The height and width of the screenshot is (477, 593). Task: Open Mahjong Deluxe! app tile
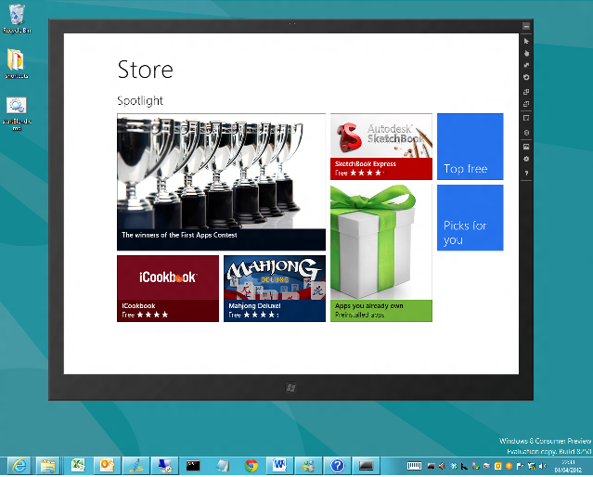coord(275,289)
